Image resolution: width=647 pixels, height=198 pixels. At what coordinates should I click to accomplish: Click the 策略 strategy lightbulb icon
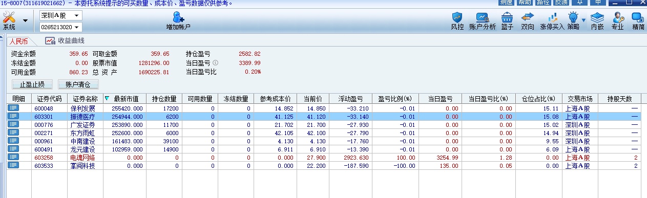(573, 17)
